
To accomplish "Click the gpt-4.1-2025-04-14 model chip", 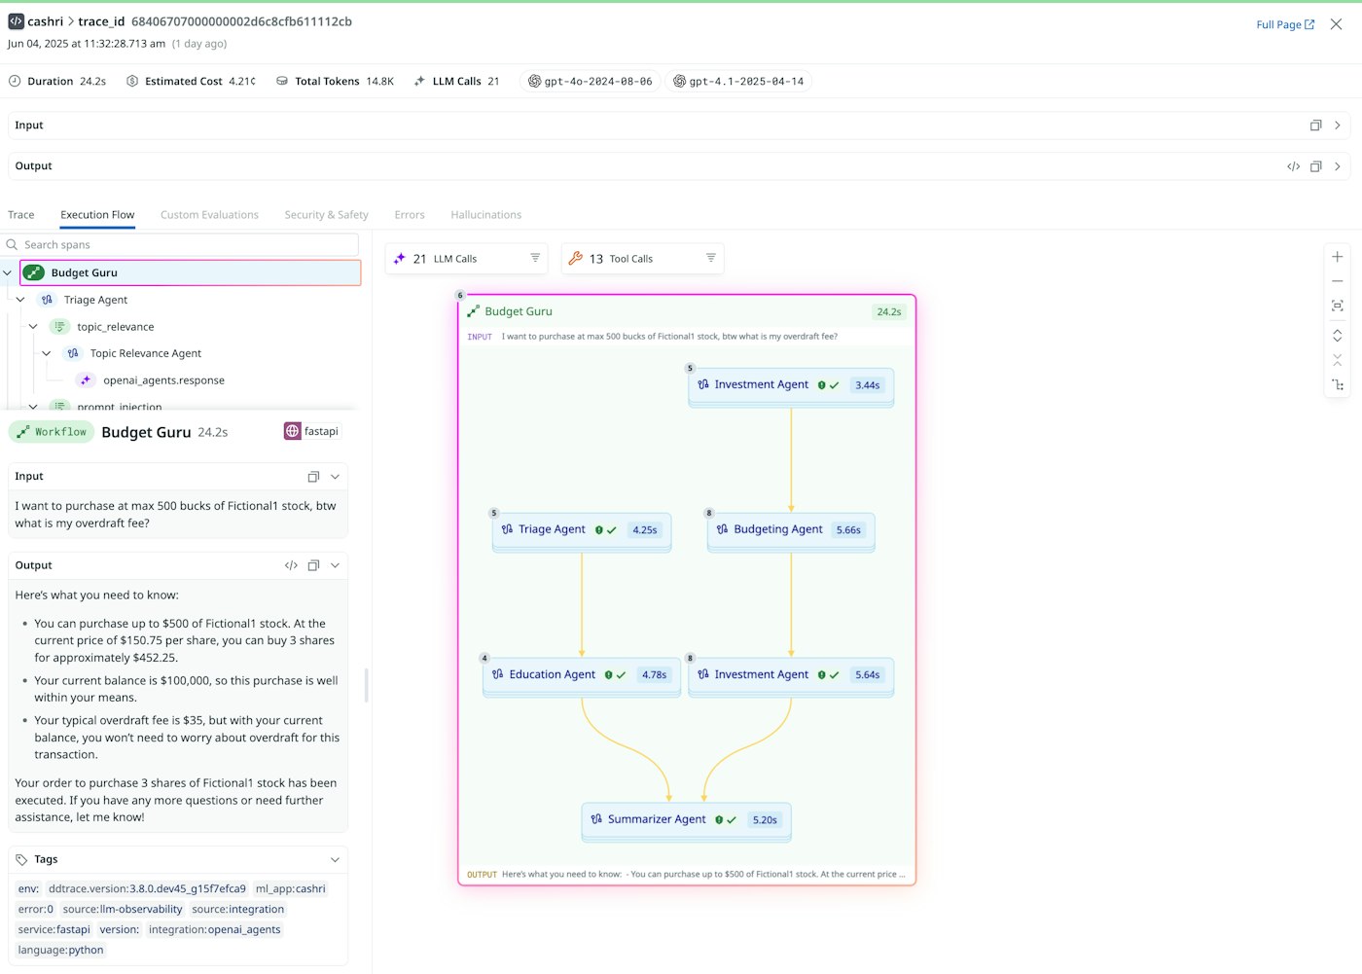I will [738, 82].
